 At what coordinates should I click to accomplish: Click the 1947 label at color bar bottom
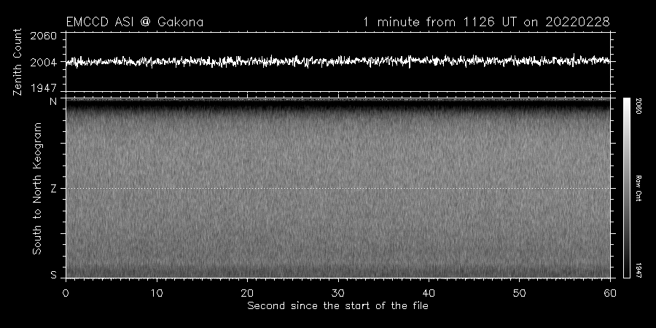coord(639,270)
